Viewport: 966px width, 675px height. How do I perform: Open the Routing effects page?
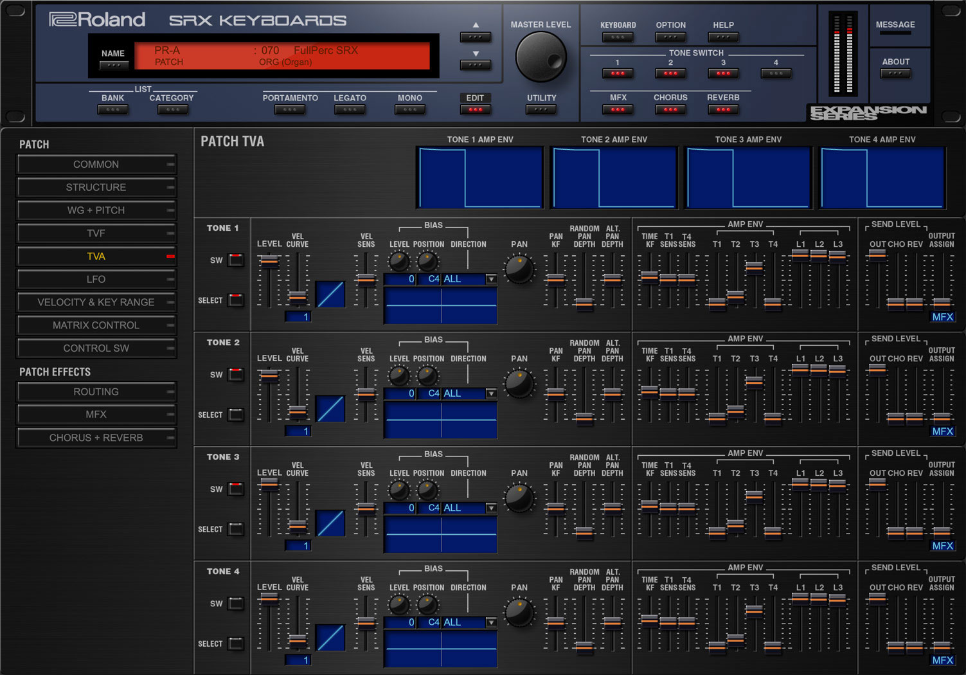click(x=96, y=392)
